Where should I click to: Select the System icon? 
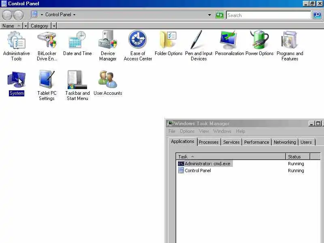tap(17, 79)
